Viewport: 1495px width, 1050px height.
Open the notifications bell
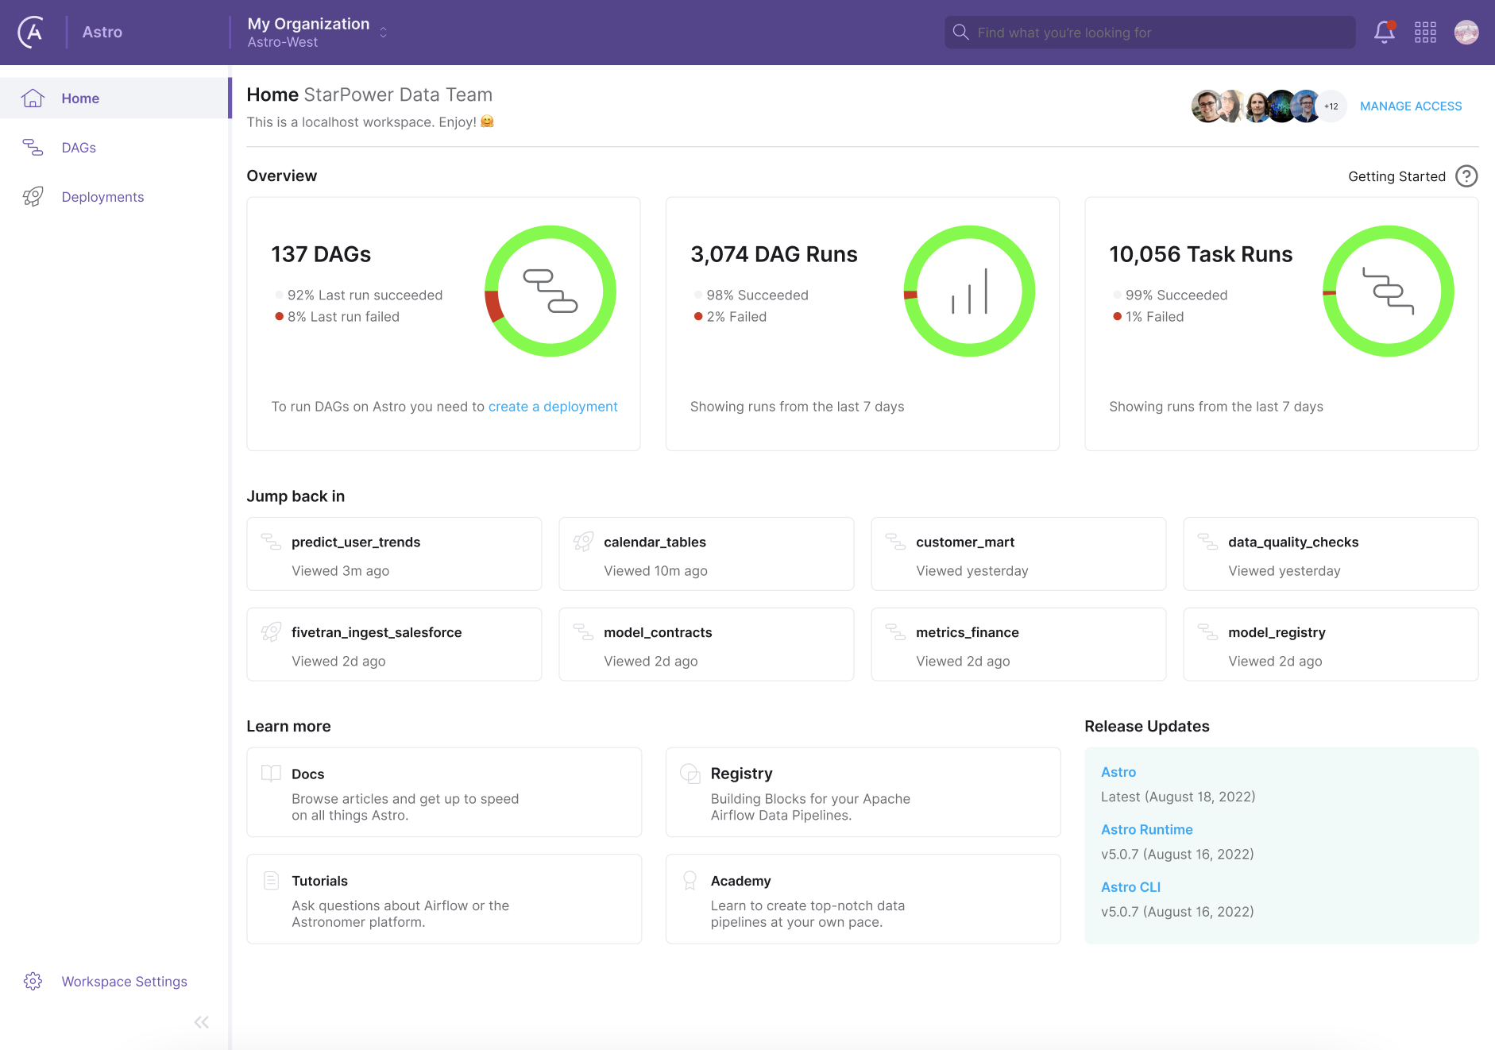[x=1384, y=33]
